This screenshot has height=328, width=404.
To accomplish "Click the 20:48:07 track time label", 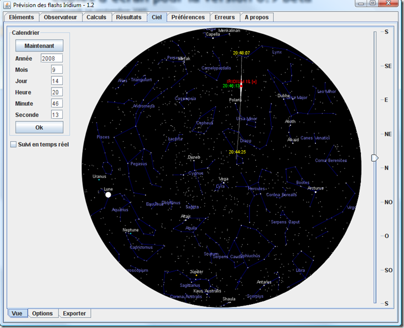I will [241, 53].
